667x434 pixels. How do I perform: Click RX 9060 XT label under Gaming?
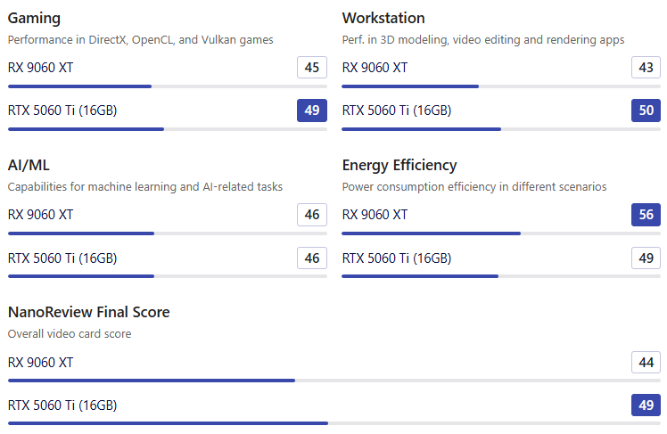40,68
